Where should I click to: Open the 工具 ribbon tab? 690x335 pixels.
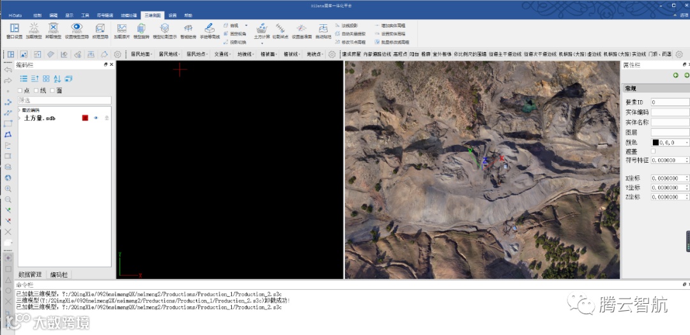[x=85, y=15]
